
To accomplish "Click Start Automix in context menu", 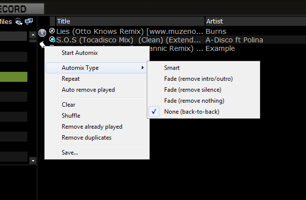I will tap(80, 52).
